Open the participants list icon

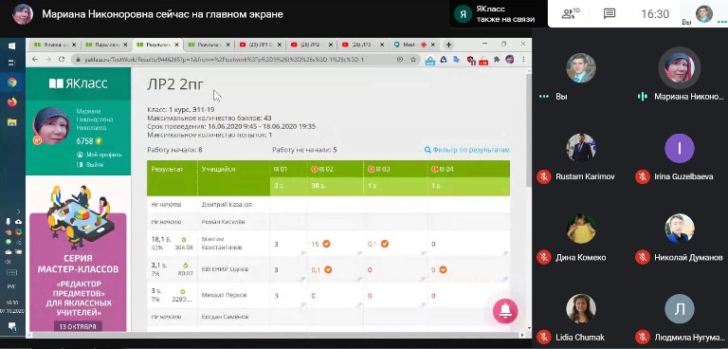(570, 14)
